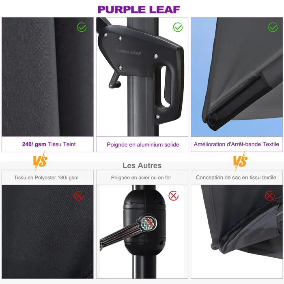Click the red X on polyester fabric image
This screenshot has width=284, height=284.
(x=79, y=196)
